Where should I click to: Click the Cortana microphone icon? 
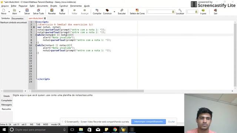(64, 130)
